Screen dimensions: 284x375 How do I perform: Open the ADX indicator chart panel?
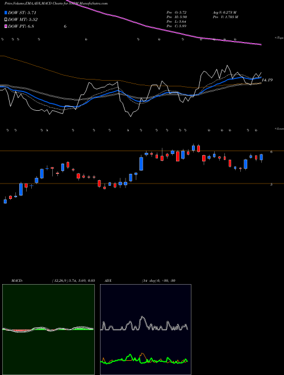coord(145,330)
